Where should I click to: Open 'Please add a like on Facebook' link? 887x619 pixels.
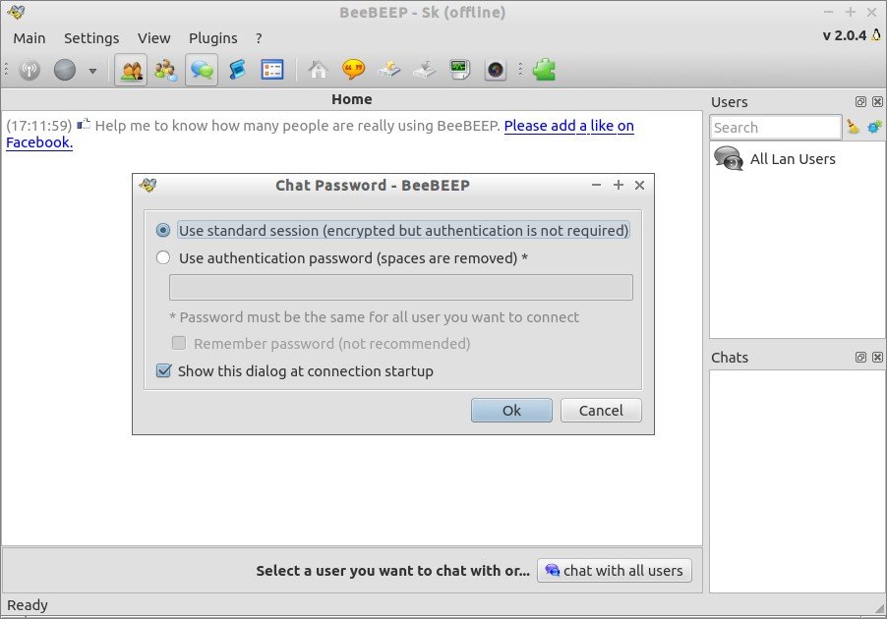point(568,126)
